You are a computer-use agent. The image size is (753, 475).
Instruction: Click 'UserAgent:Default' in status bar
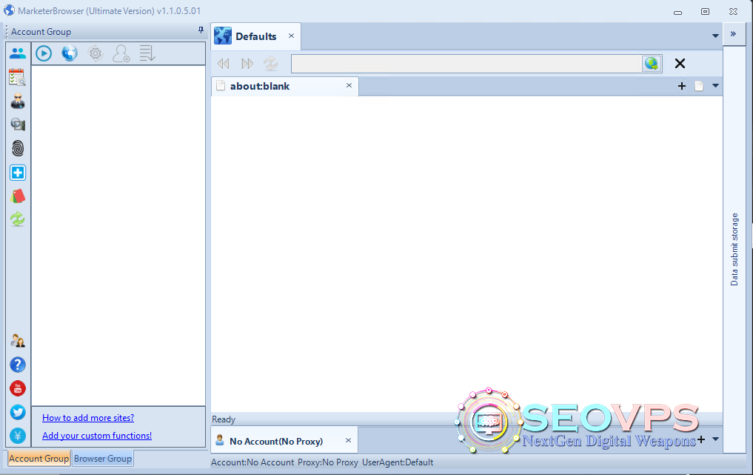tap(398, 462)
